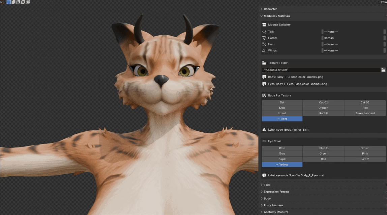Open the Wings module dropdown
This screenshot has width=387, height=215.
353,50
